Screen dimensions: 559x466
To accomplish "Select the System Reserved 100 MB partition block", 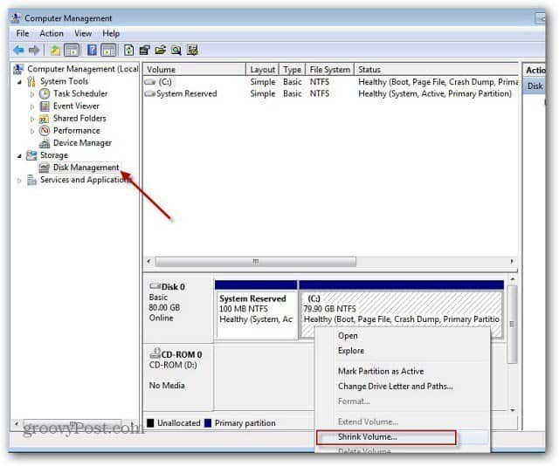I will point(256,309).
